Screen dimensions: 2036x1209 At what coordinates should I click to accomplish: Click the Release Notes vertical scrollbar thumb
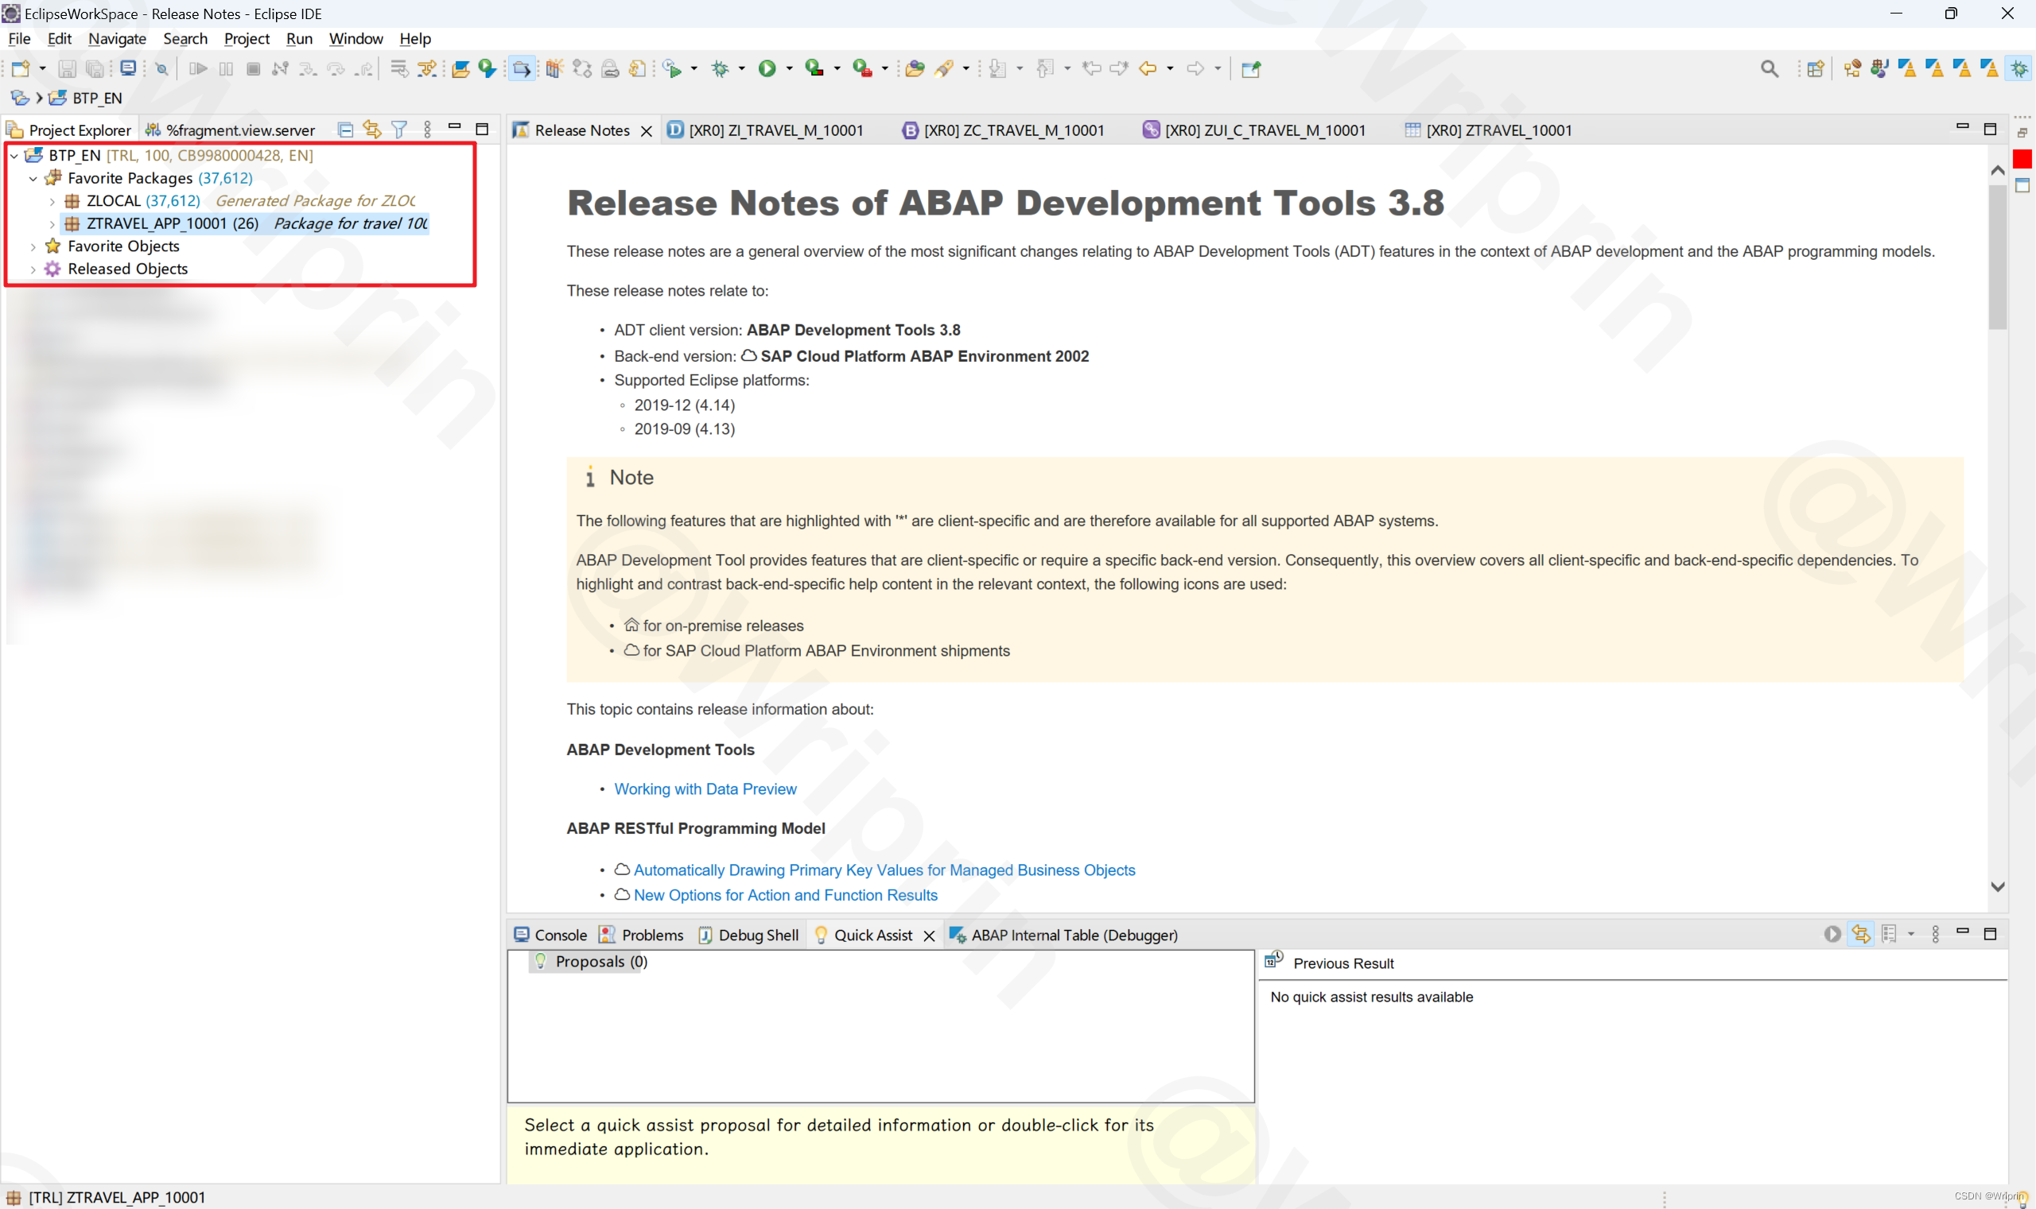[1997, 257]
